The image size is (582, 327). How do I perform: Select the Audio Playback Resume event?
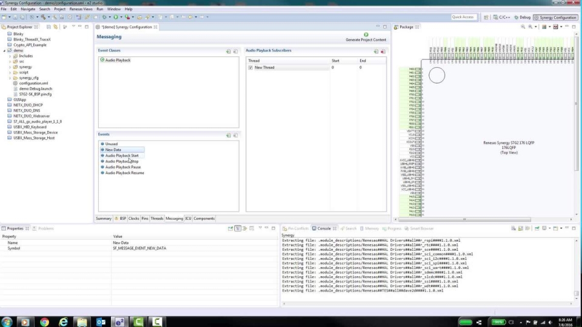[x=124, y=173]
